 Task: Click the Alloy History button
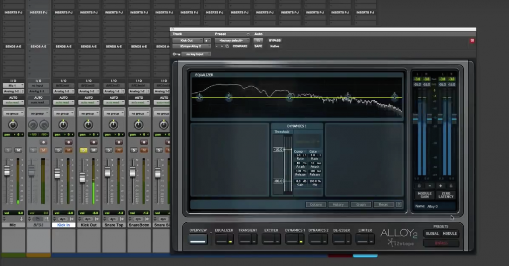point(338,204)
